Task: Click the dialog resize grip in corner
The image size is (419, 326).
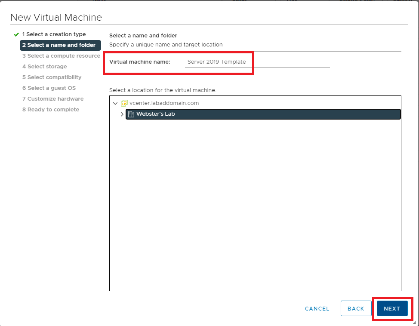Action: [x=414, y=321]
